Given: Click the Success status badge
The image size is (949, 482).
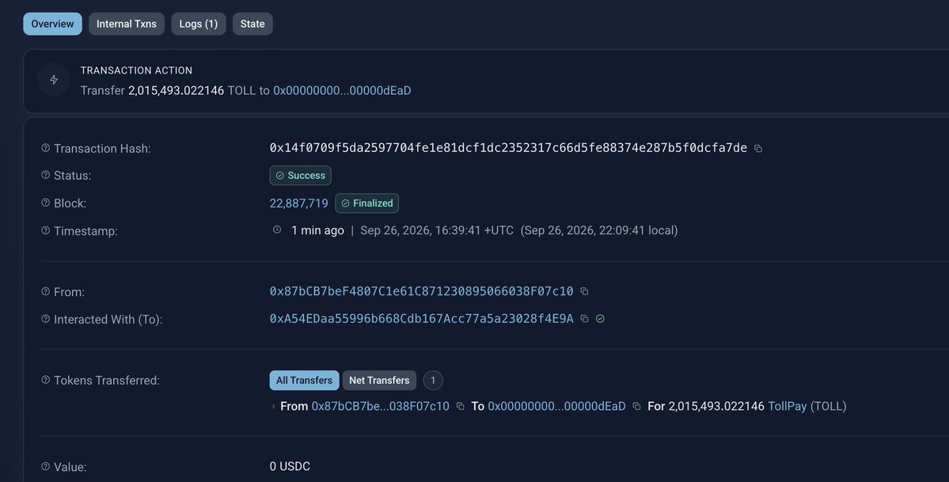Looking at the screenshot, I should coord(300,176).
